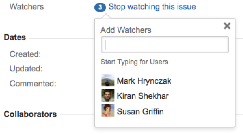Click the Dates section heading

(x=15, y=37)
